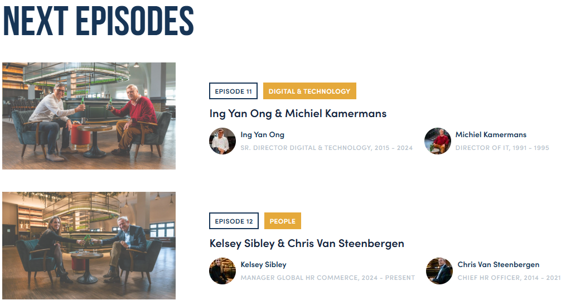The image size is (566, 305).
Task: Open the Episode 12 photo thumbnail
Action: (89, 245)
